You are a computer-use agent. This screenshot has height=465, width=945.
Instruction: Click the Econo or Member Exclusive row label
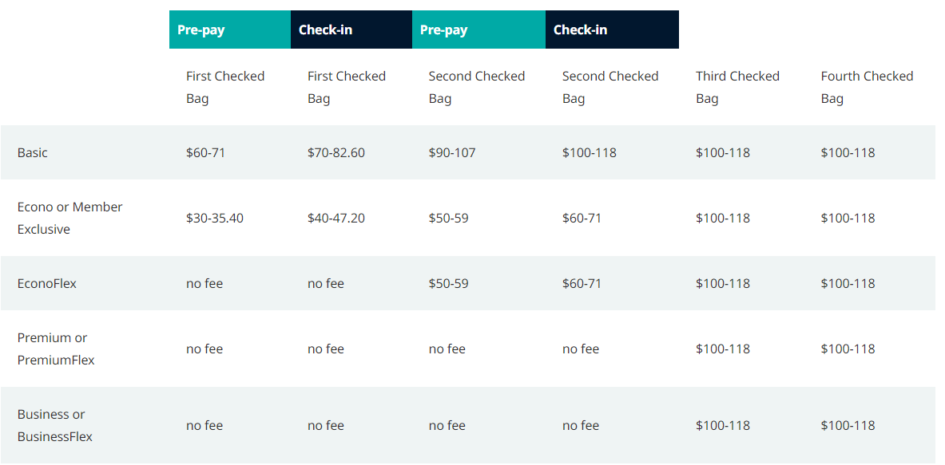pyautogui.click(x=69, y=218)
